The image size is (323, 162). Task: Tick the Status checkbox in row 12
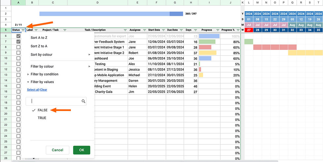[18, 69]
